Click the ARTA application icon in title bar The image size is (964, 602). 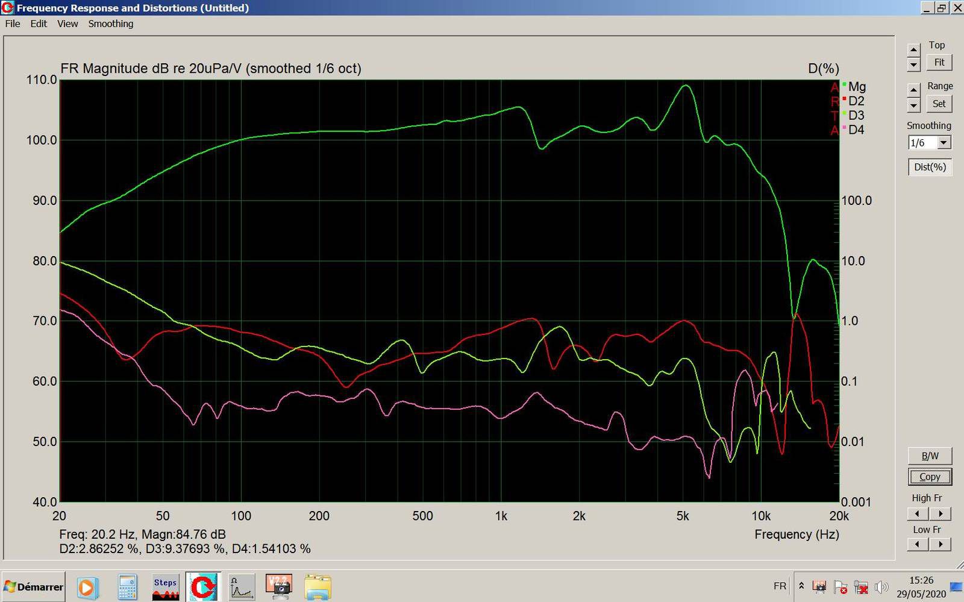(8, 8)
